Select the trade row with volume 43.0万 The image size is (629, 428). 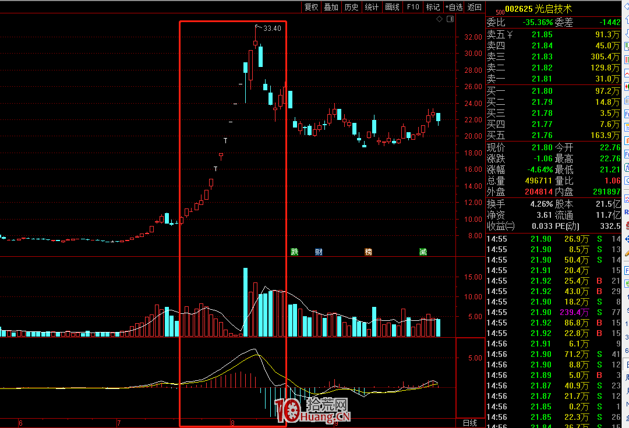click(554, 291)
